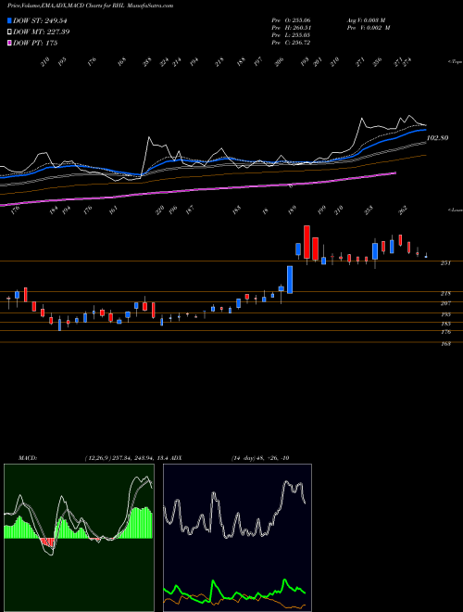Click inside the dark-blue ADX chart panel
This screenshot has width=463, height=612.
click(237, 538)
